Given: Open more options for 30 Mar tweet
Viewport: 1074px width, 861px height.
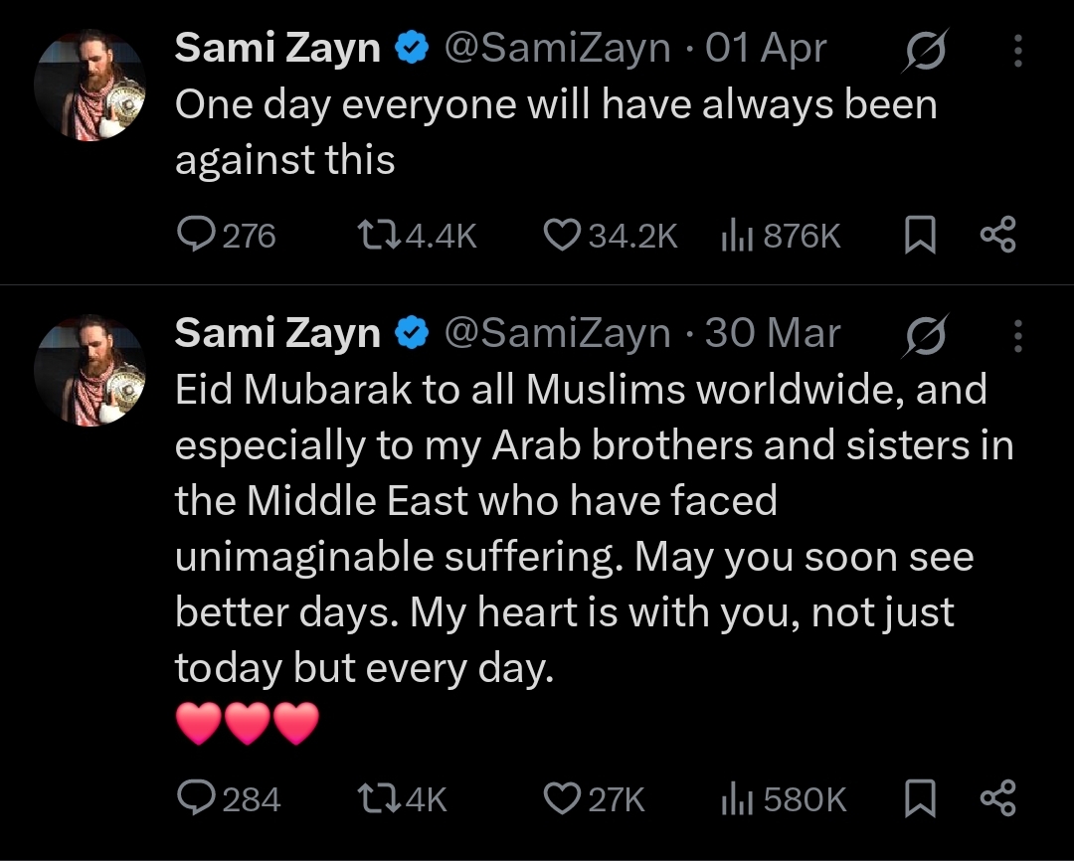Looking at the screenshot, I should point(1017,335).
